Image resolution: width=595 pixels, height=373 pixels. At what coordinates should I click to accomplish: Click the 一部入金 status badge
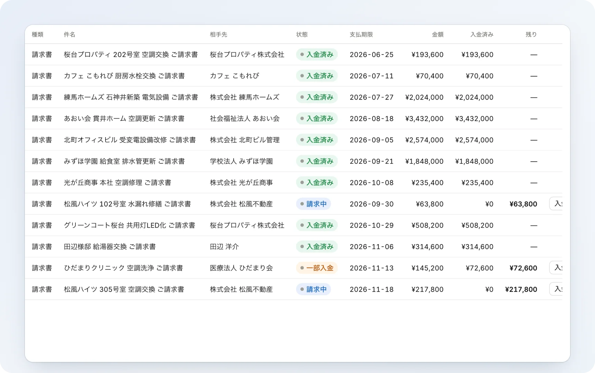[317, 268]
